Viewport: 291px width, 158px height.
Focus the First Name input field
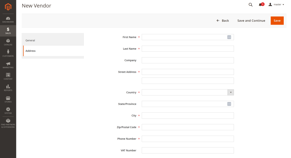tap(188, 37)
